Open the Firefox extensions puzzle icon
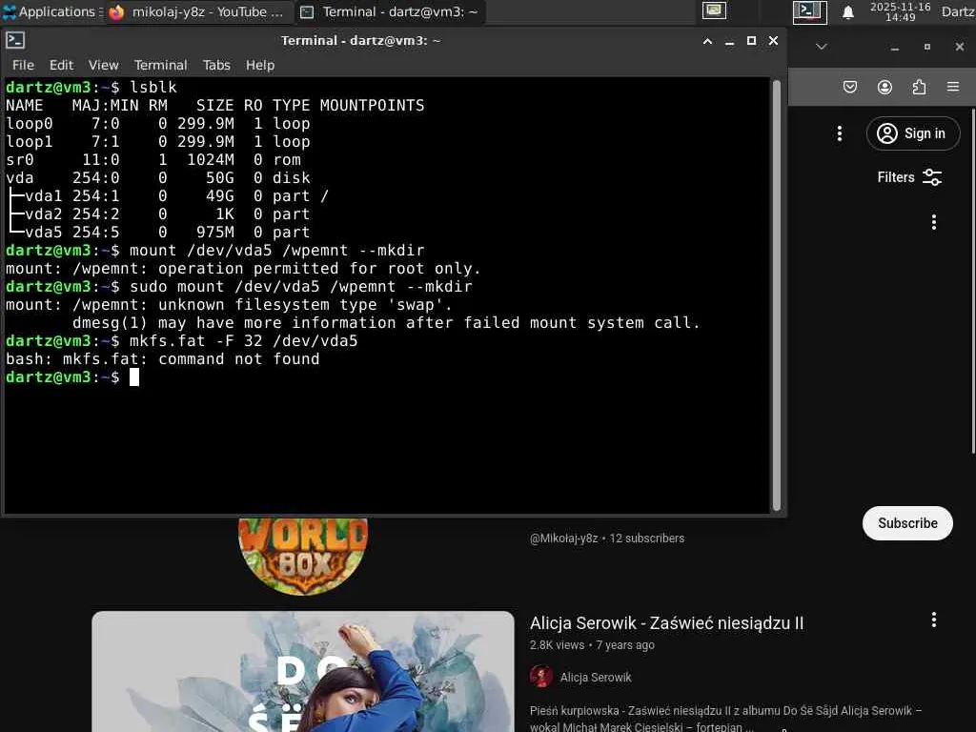Viewport: 976px width, 732px height. tap(919, 87)
